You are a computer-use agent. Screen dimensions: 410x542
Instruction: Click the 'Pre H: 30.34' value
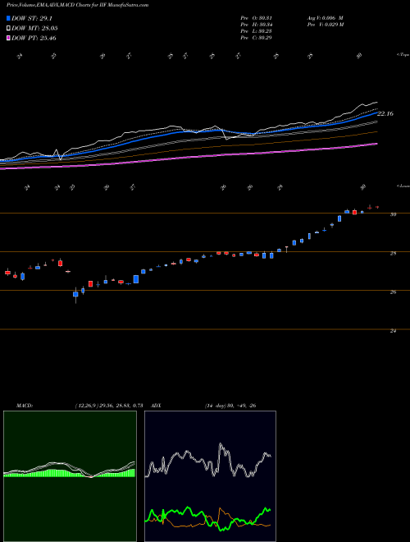coord(256,24)
